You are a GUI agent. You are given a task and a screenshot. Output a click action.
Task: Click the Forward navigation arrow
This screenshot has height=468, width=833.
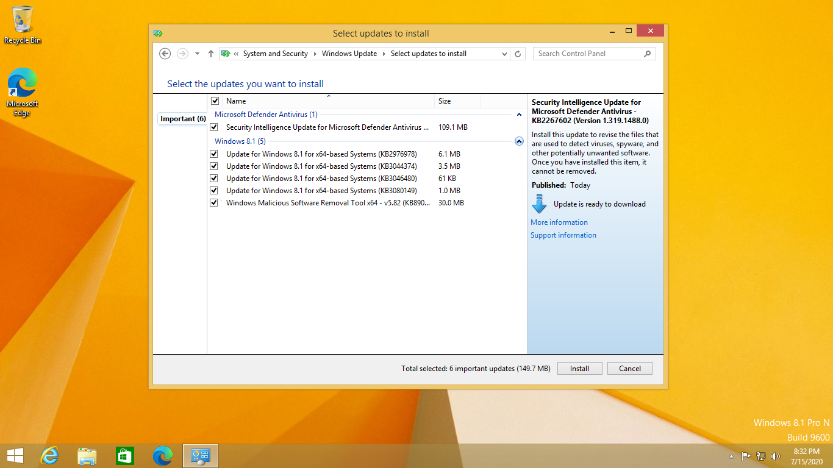coord(182,54)
